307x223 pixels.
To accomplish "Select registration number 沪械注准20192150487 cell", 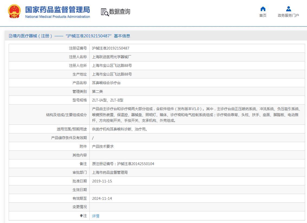I will (111, 48).
